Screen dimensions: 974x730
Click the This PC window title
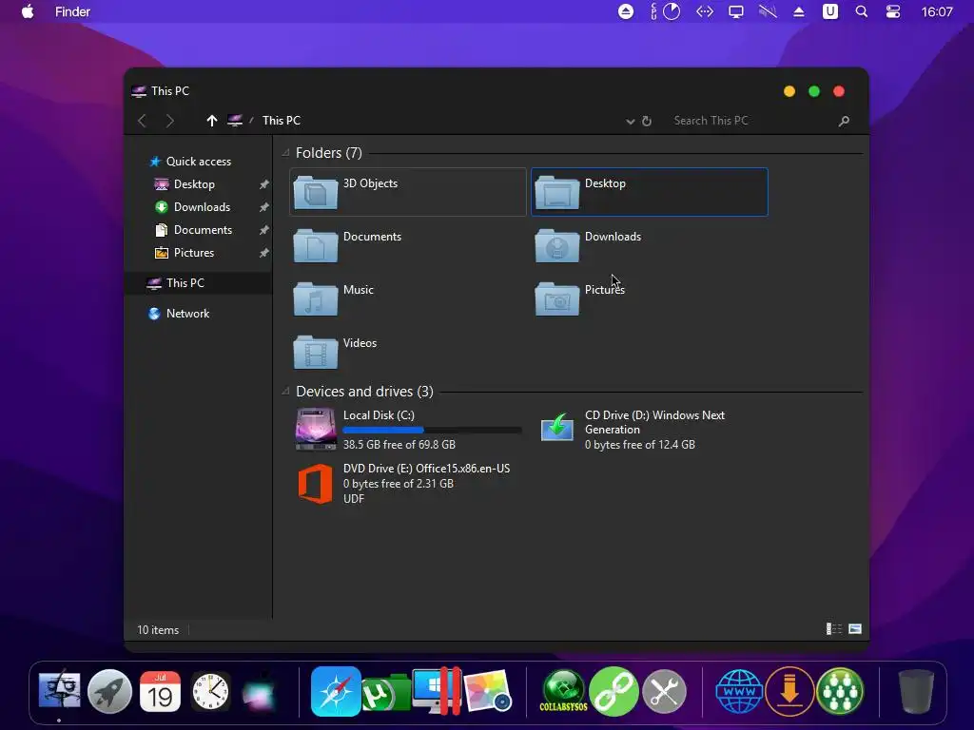[170, 91]
